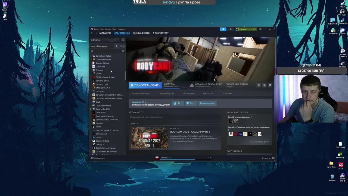This screenshot has width=348, height=196.
Task: Switch to the МАГАЗИН tab
Action: [105, 33]
